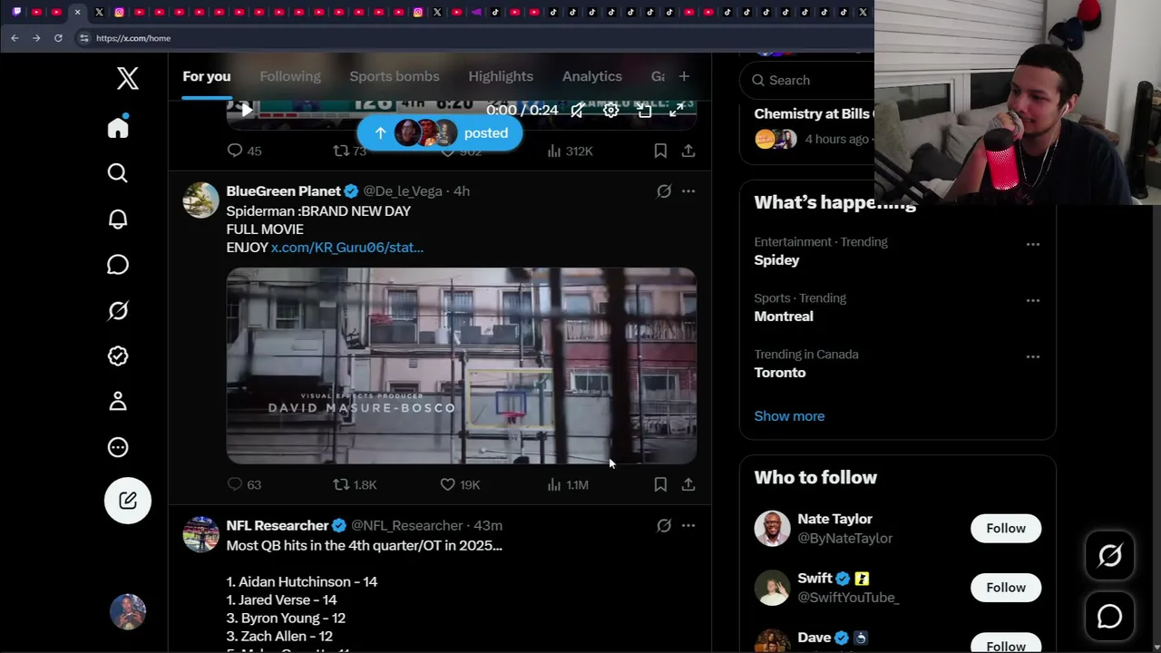This screenshot has height=653, width=1161.
Task: Open Nate Taylor's profile name
Action: (x=834, y=520)
